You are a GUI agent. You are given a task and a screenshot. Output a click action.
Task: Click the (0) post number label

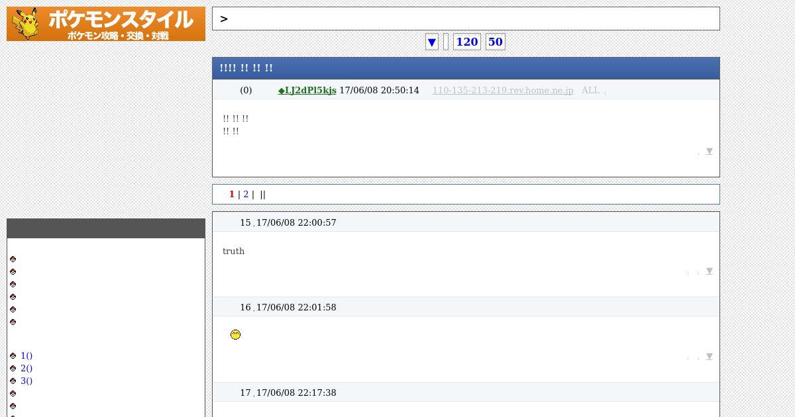246,91
